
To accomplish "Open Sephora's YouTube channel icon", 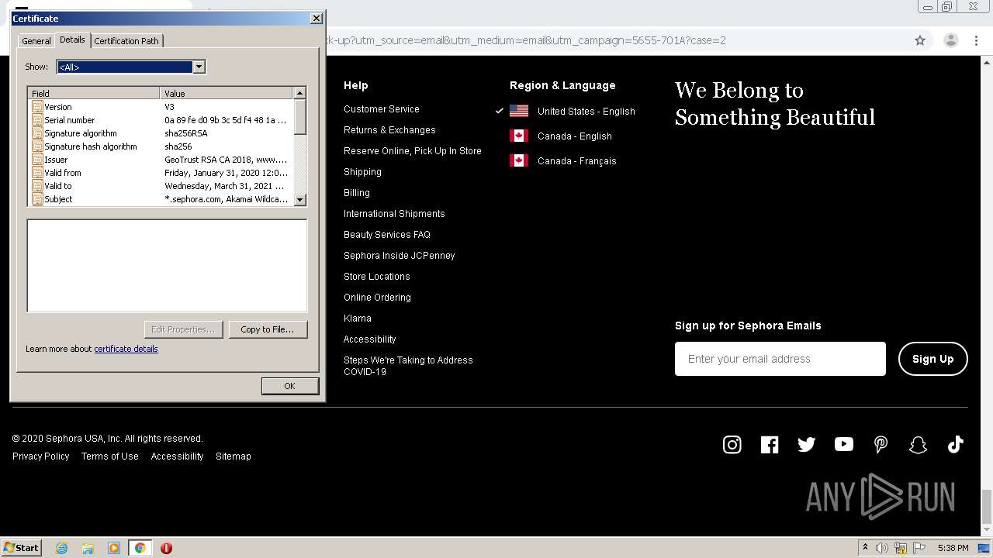I will tap(844, 444).
